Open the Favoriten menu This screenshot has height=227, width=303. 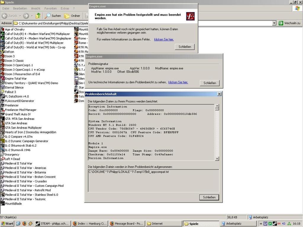(x=50, y=8)
